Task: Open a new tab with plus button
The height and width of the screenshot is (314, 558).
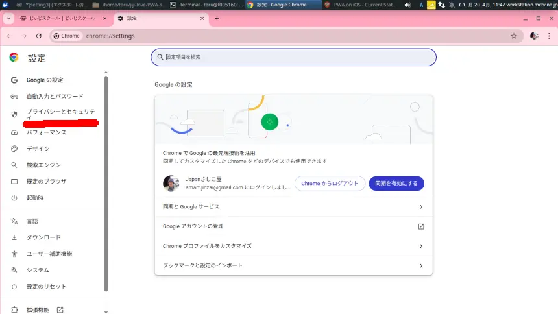Action: point(217,19)
